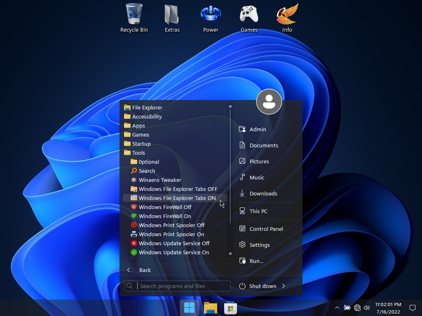Click the Search programs and files box
The height and width of the screenshot is (316, 422).
pyautogui.click(x=178, y=286)
